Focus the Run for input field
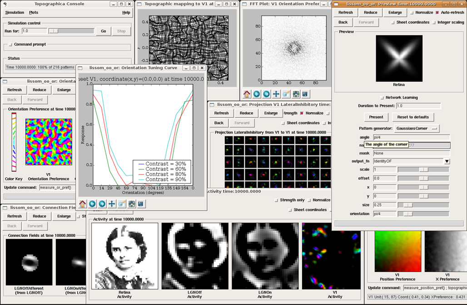Image resolution: width=467 pixels, height=305 pixels. coord(34,31)
